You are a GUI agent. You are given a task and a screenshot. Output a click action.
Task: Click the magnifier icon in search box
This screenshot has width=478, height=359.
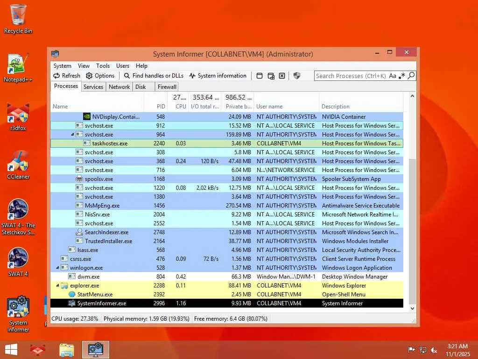(411, 75)
